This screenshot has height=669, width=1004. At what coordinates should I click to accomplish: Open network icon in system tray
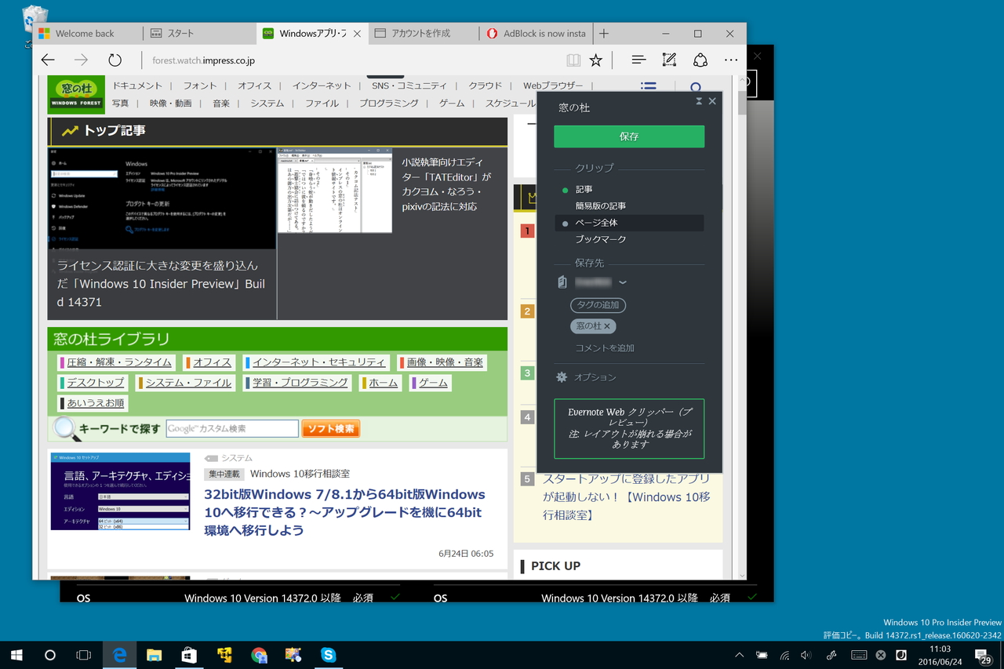point(784,655)
